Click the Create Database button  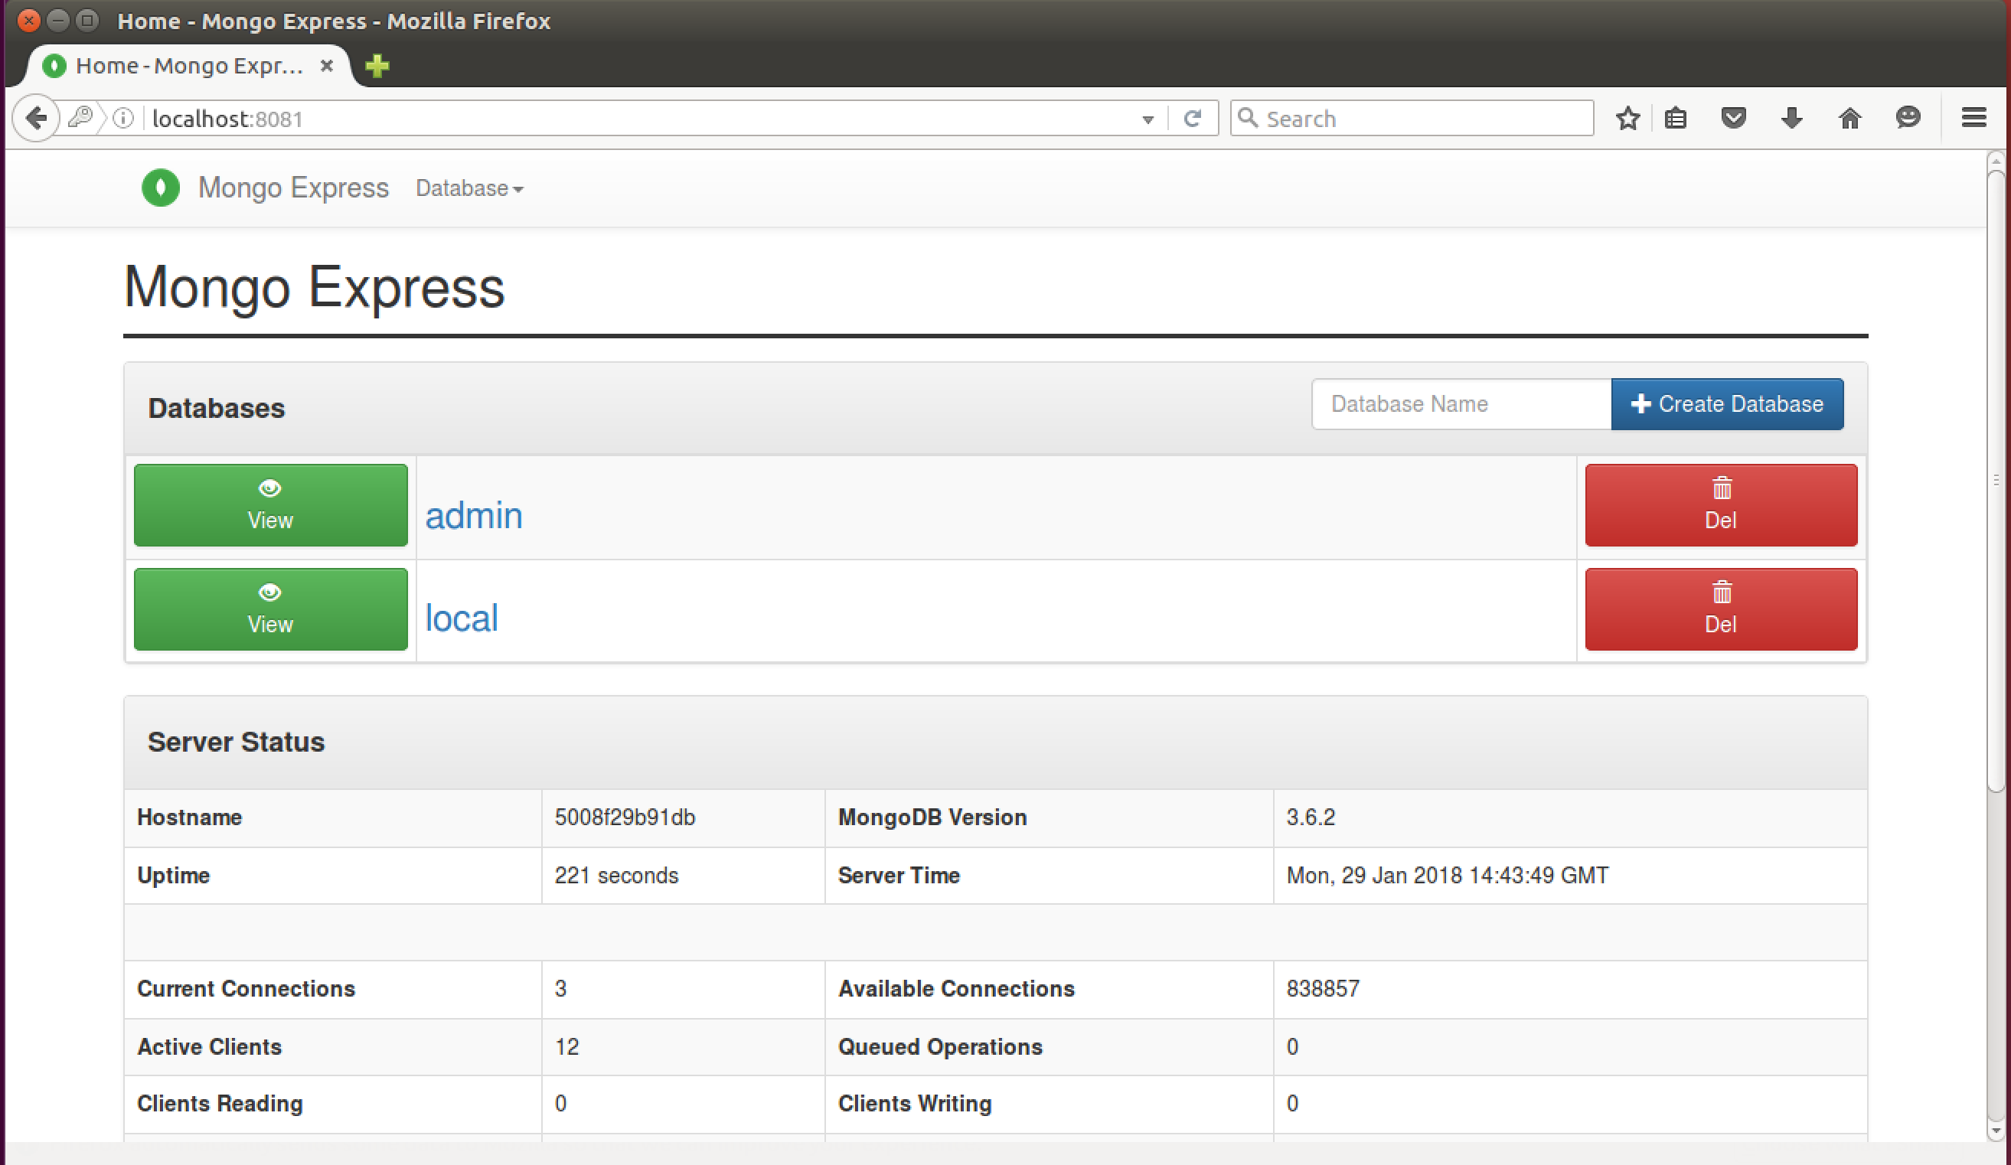[x=1727, y=403]
